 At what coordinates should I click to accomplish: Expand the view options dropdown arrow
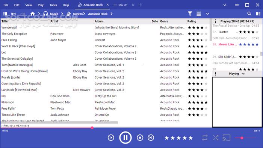207,14
